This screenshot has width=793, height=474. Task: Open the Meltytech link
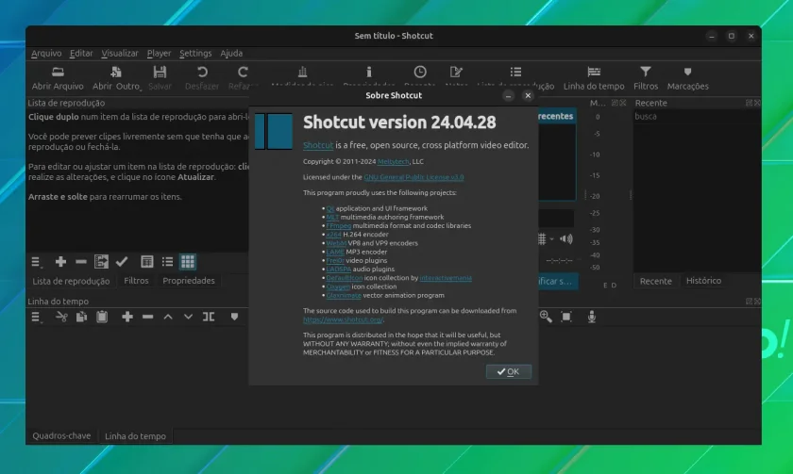click(393, 161)
